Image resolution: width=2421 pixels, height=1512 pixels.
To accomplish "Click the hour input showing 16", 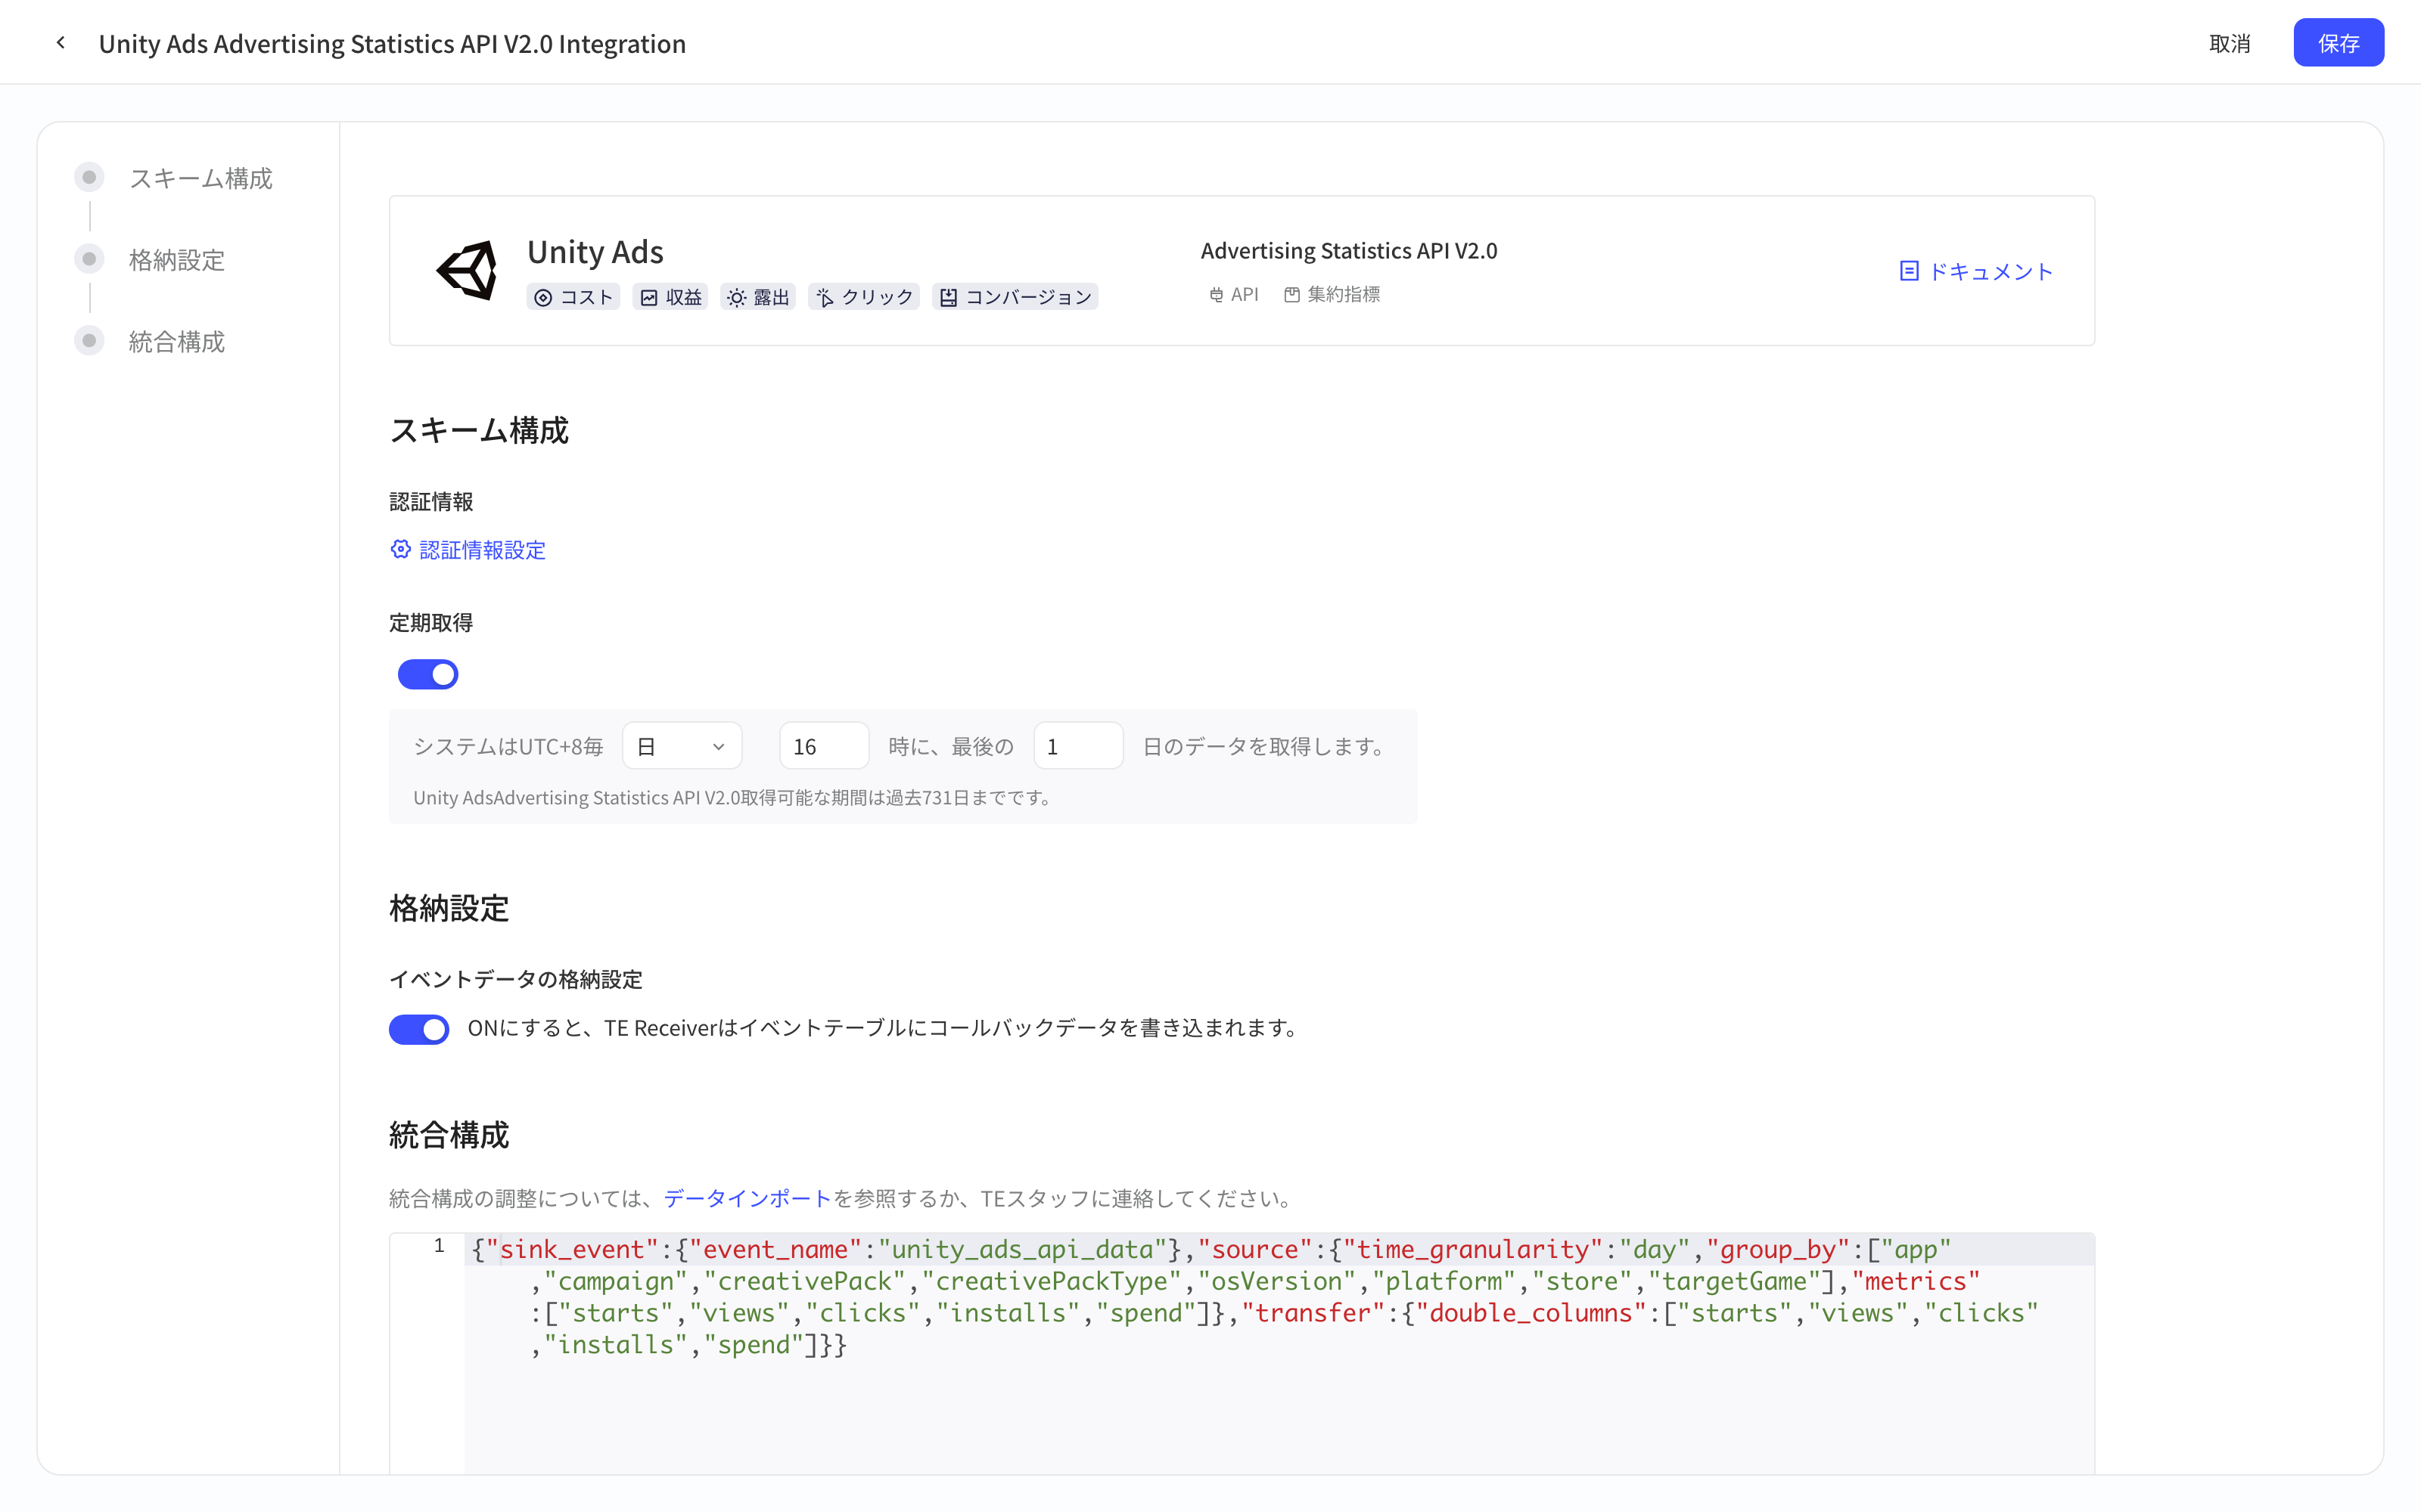I will [x=825, y=746].
